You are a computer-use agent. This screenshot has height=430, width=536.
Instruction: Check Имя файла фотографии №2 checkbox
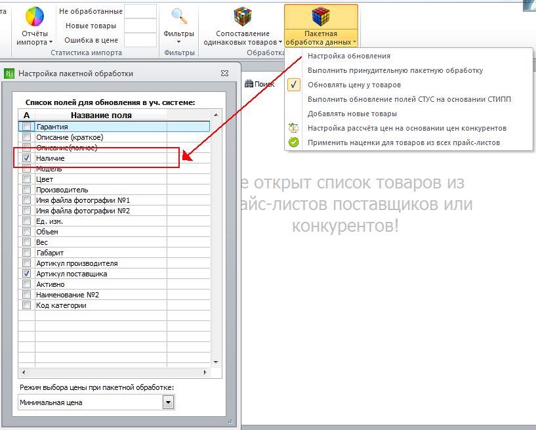pos(26,210)
